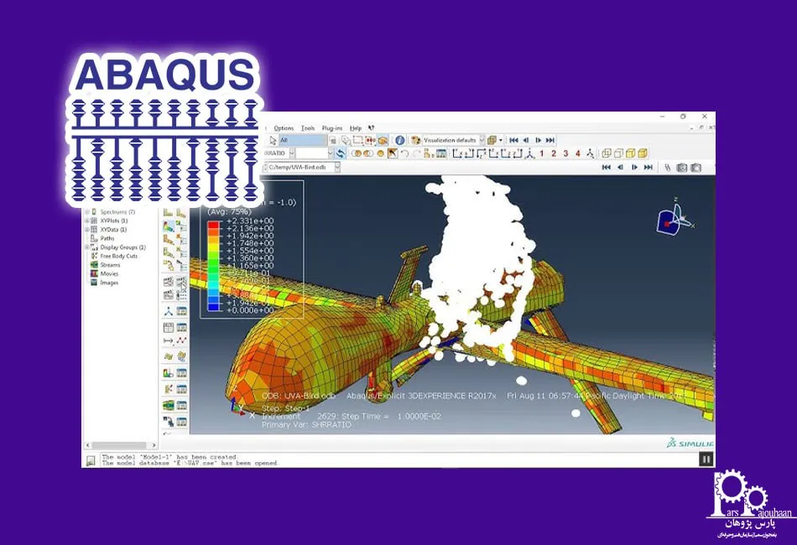The width and height of the screenshot is (797, 545).
Task: Jump to the first frame in viewport toolbar
Action: tap(607, 168)
